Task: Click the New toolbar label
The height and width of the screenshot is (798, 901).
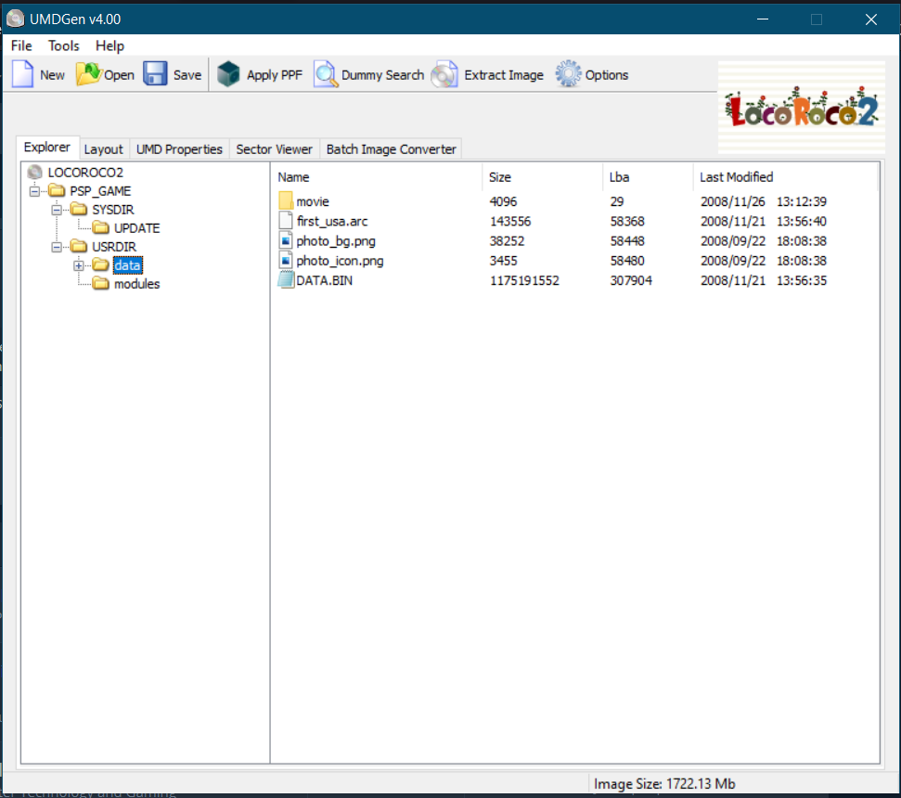Action: (x=52, y=75)
